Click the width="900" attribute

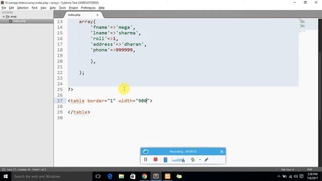134,101
